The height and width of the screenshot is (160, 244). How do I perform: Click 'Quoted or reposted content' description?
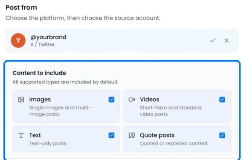coord(174,143)
